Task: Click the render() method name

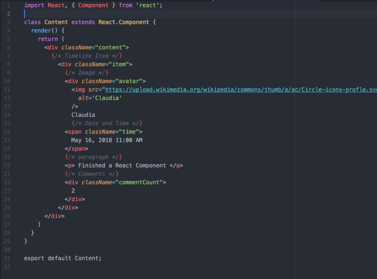Action: click(x=41, y=31)
